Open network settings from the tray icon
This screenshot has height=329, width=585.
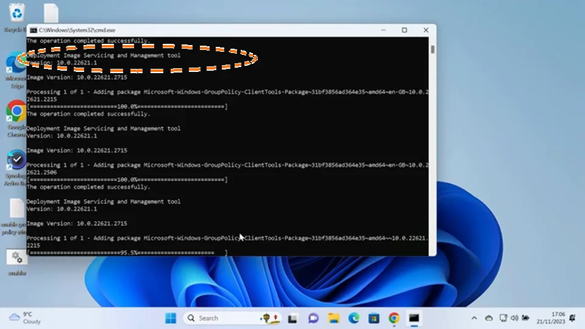click(503, 318)
